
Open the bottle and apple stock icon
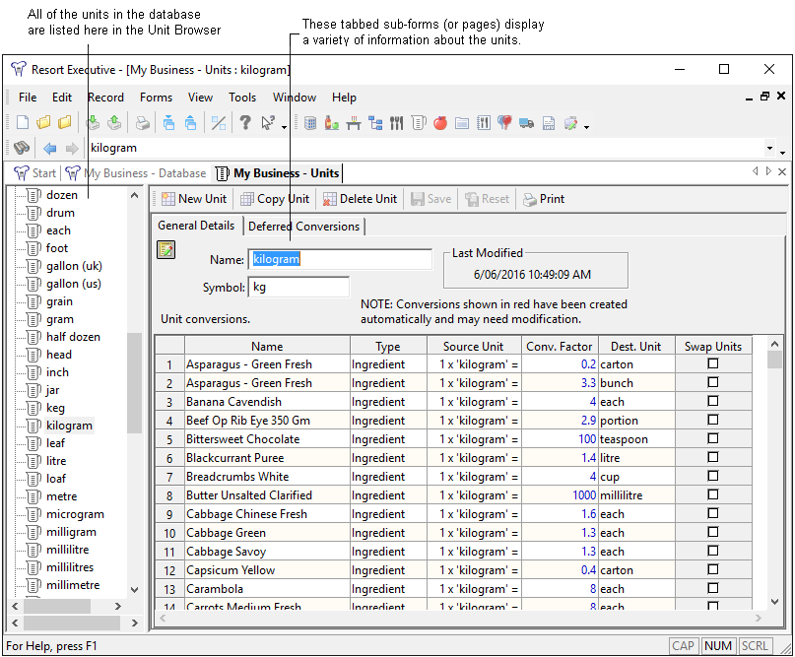coord(332,123)
